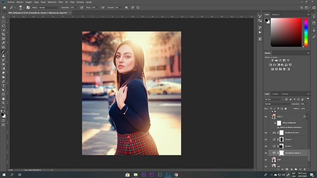This screenshot has height=178, width=317.
Task: Open the layer Opacidad dropdown arrow
Action: 307,104
